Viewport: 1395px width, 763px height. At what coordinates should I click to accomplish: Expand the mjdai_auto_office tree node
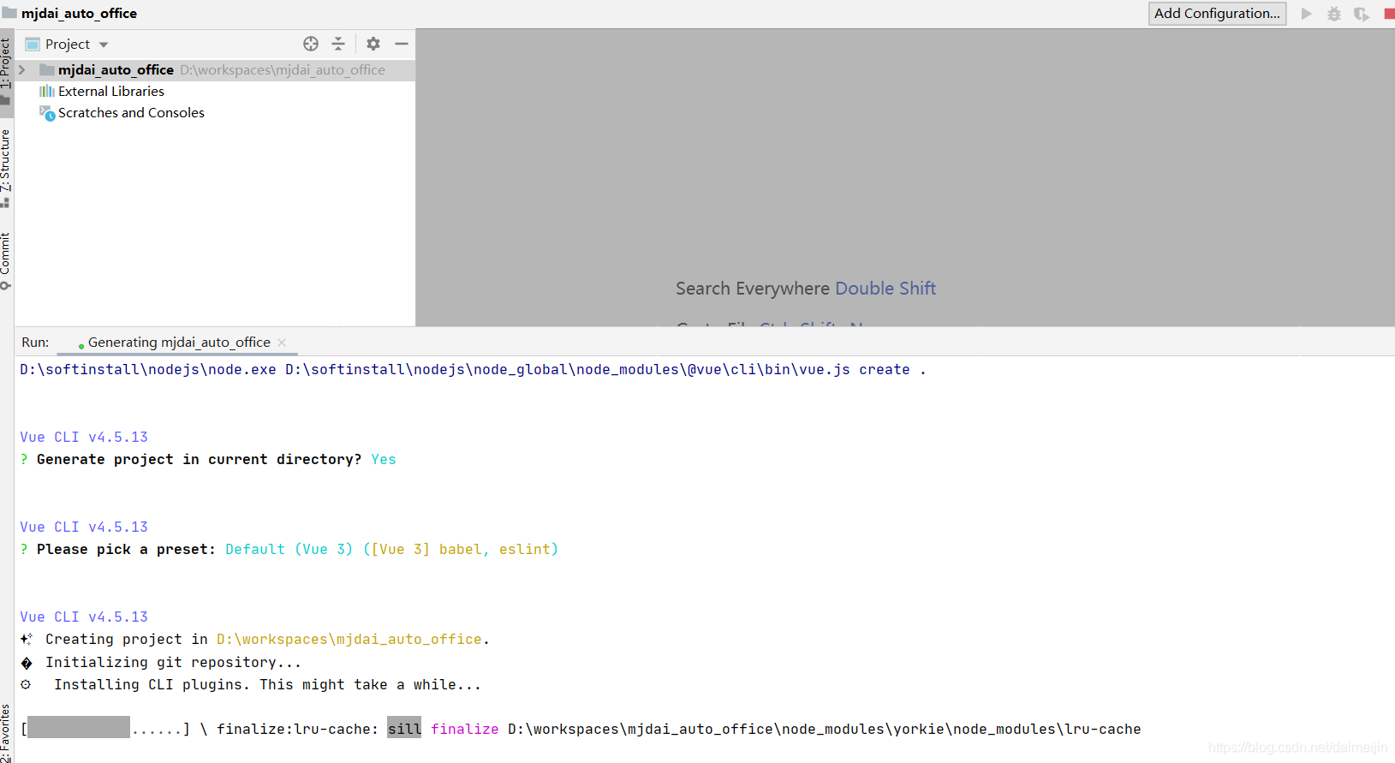(x=22, y=69)
